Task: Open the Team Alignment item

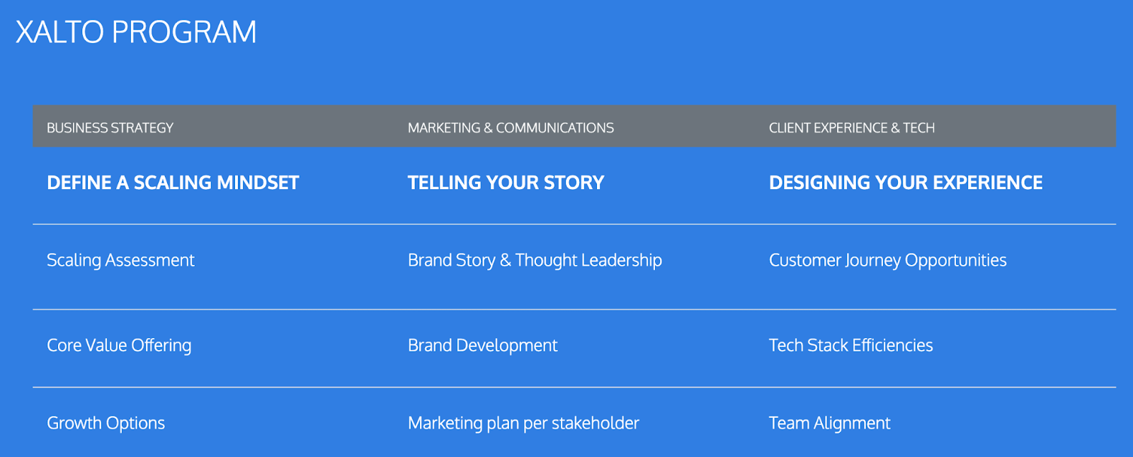Action: point(829,424)
